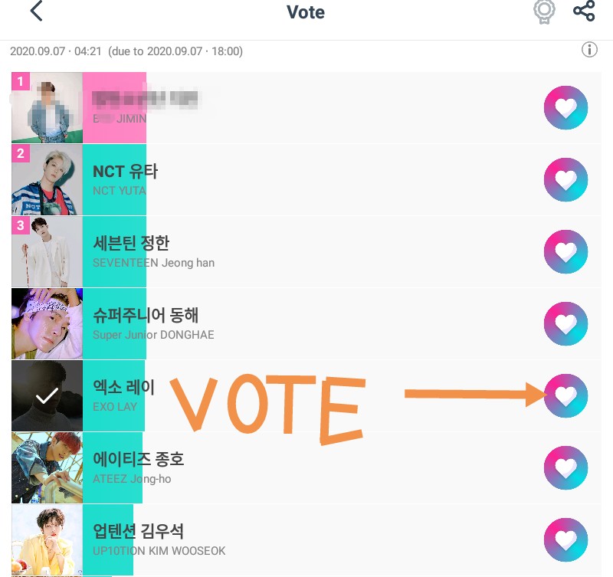Tap the 슈퍼주니어 동해 candidate name
The height and width of the screenshot is (577, 613).
(x=146, y=316)
